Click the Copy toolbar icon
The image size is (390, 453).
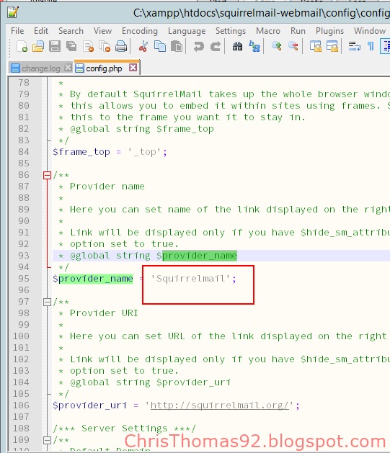click(160, 46)
